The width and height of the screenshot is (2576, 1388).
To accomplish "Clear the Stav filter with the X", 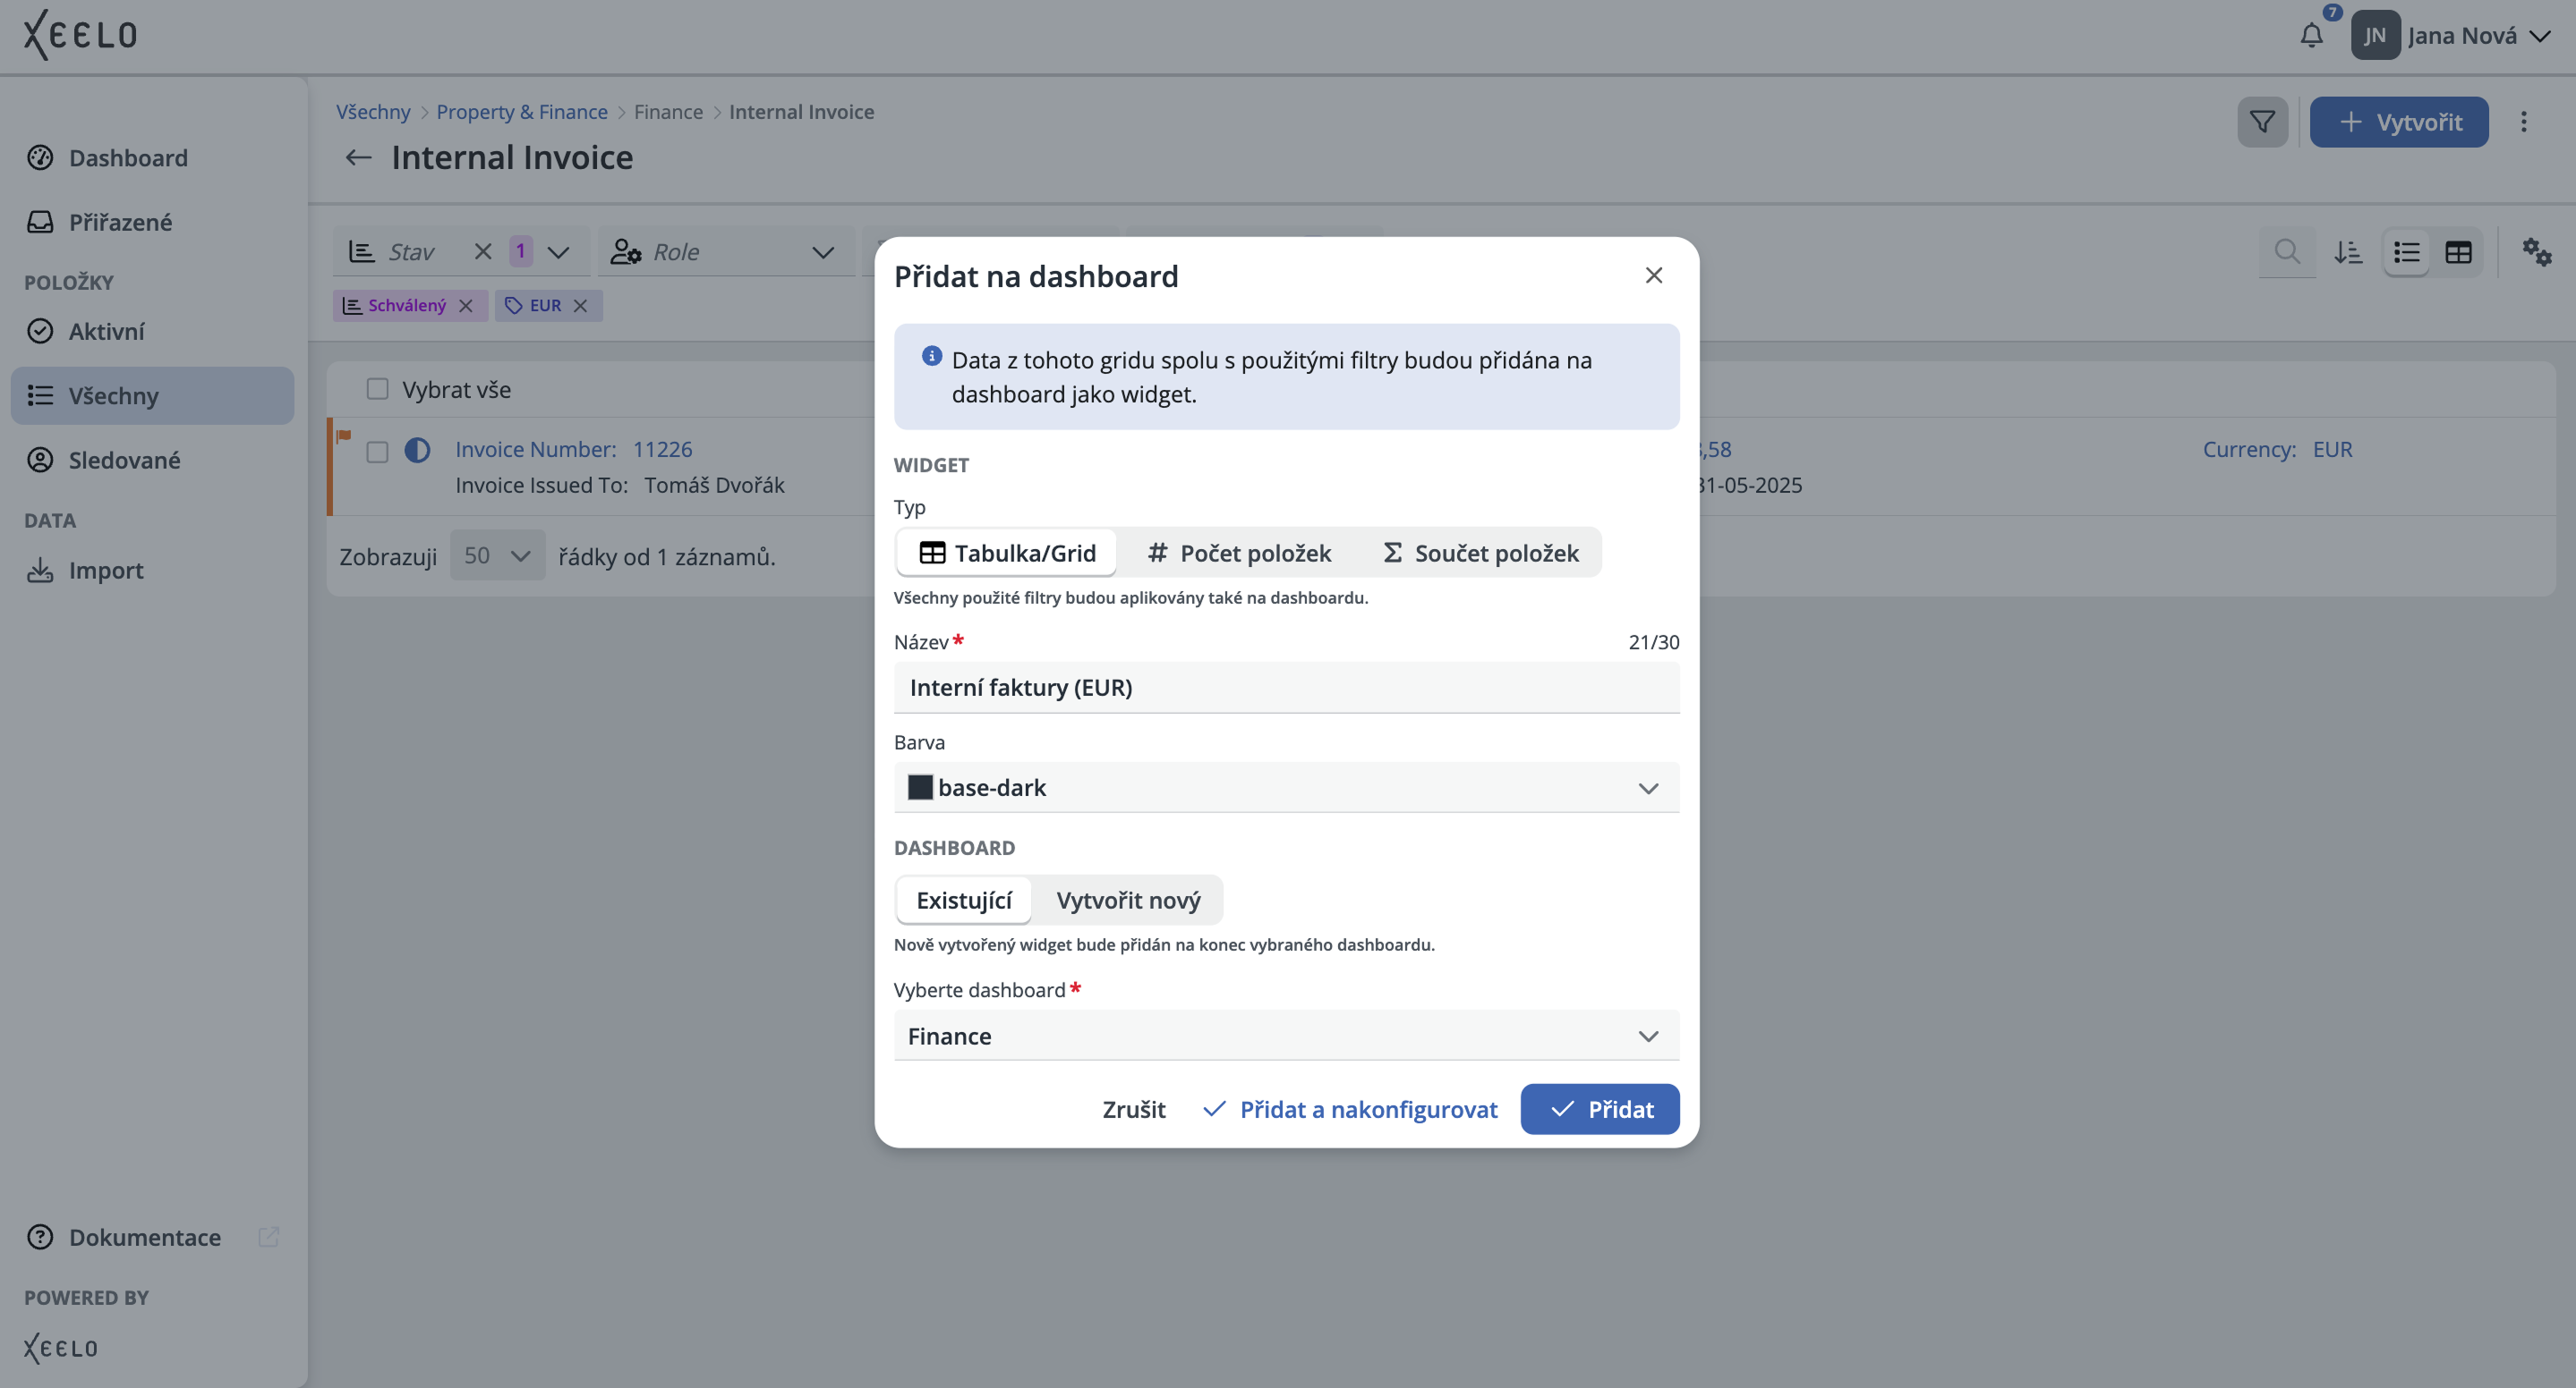I will coord(483,252).
